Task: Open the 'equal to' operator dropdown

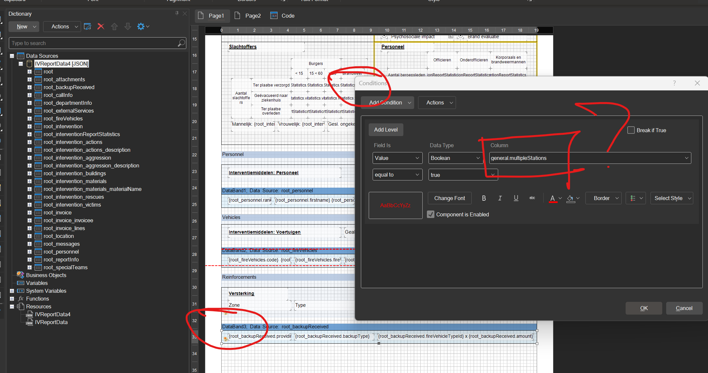Action: click(x=397, y=175)
